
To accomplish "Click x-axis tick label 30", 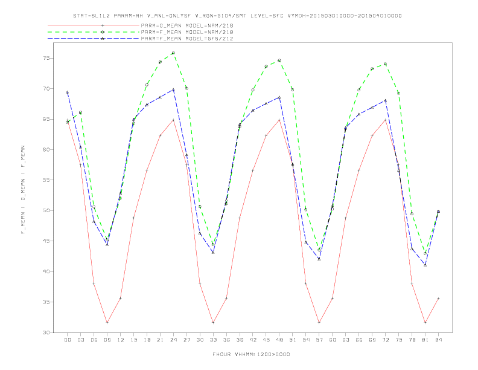I will tap(200, 340).
